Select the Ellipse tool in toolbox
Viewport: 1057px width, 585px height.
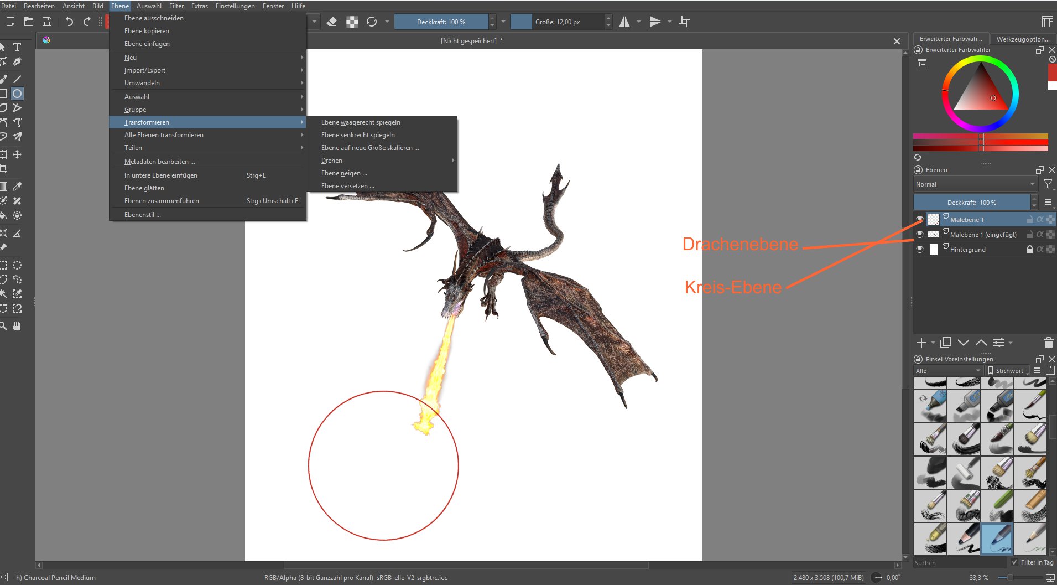(17, 94)
